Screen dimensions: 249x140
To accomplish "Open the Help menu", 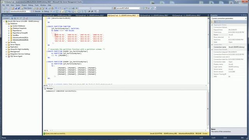I will [x=49, y=5].
